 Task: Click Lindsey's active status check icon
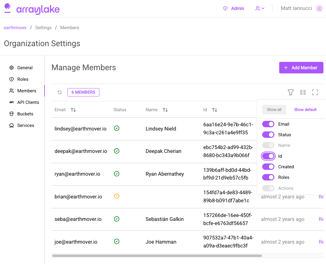tap(117, 129)
